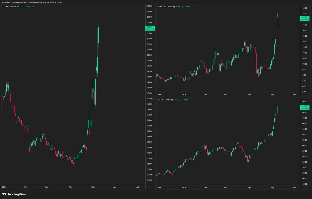Viewport: 312px width, 199px height.
Task: Click the Feb label on MU time axis
Action: pos(205,188)
